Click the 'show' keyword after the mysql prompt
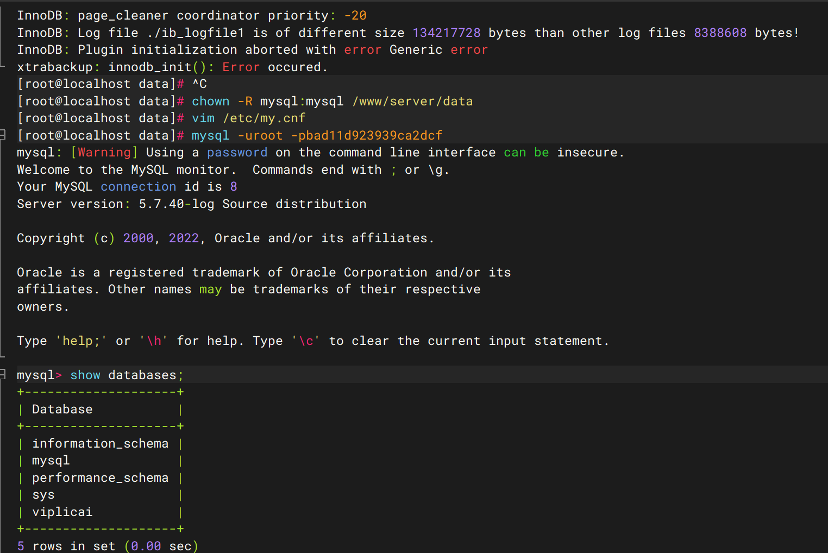The width and height of the screenshot is (828, 553). (x=85, y=375)
